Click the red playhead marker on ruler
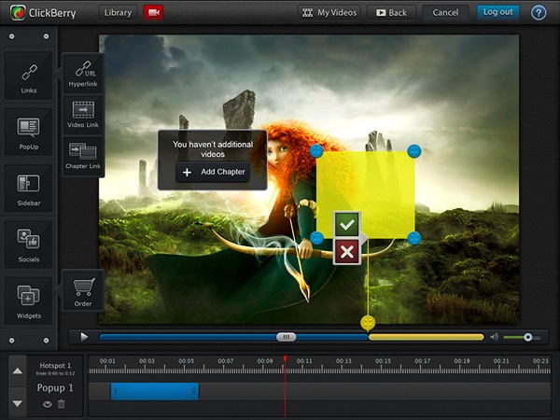560x420 pixels. (285, 358)
